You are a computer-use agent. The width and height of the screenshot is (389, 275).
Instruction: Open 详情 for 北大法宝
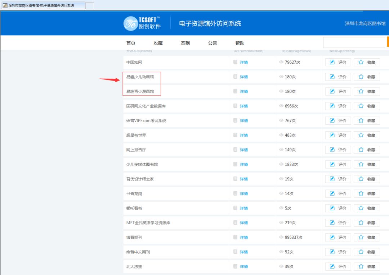pyautogui.click(x=243, y=267)
